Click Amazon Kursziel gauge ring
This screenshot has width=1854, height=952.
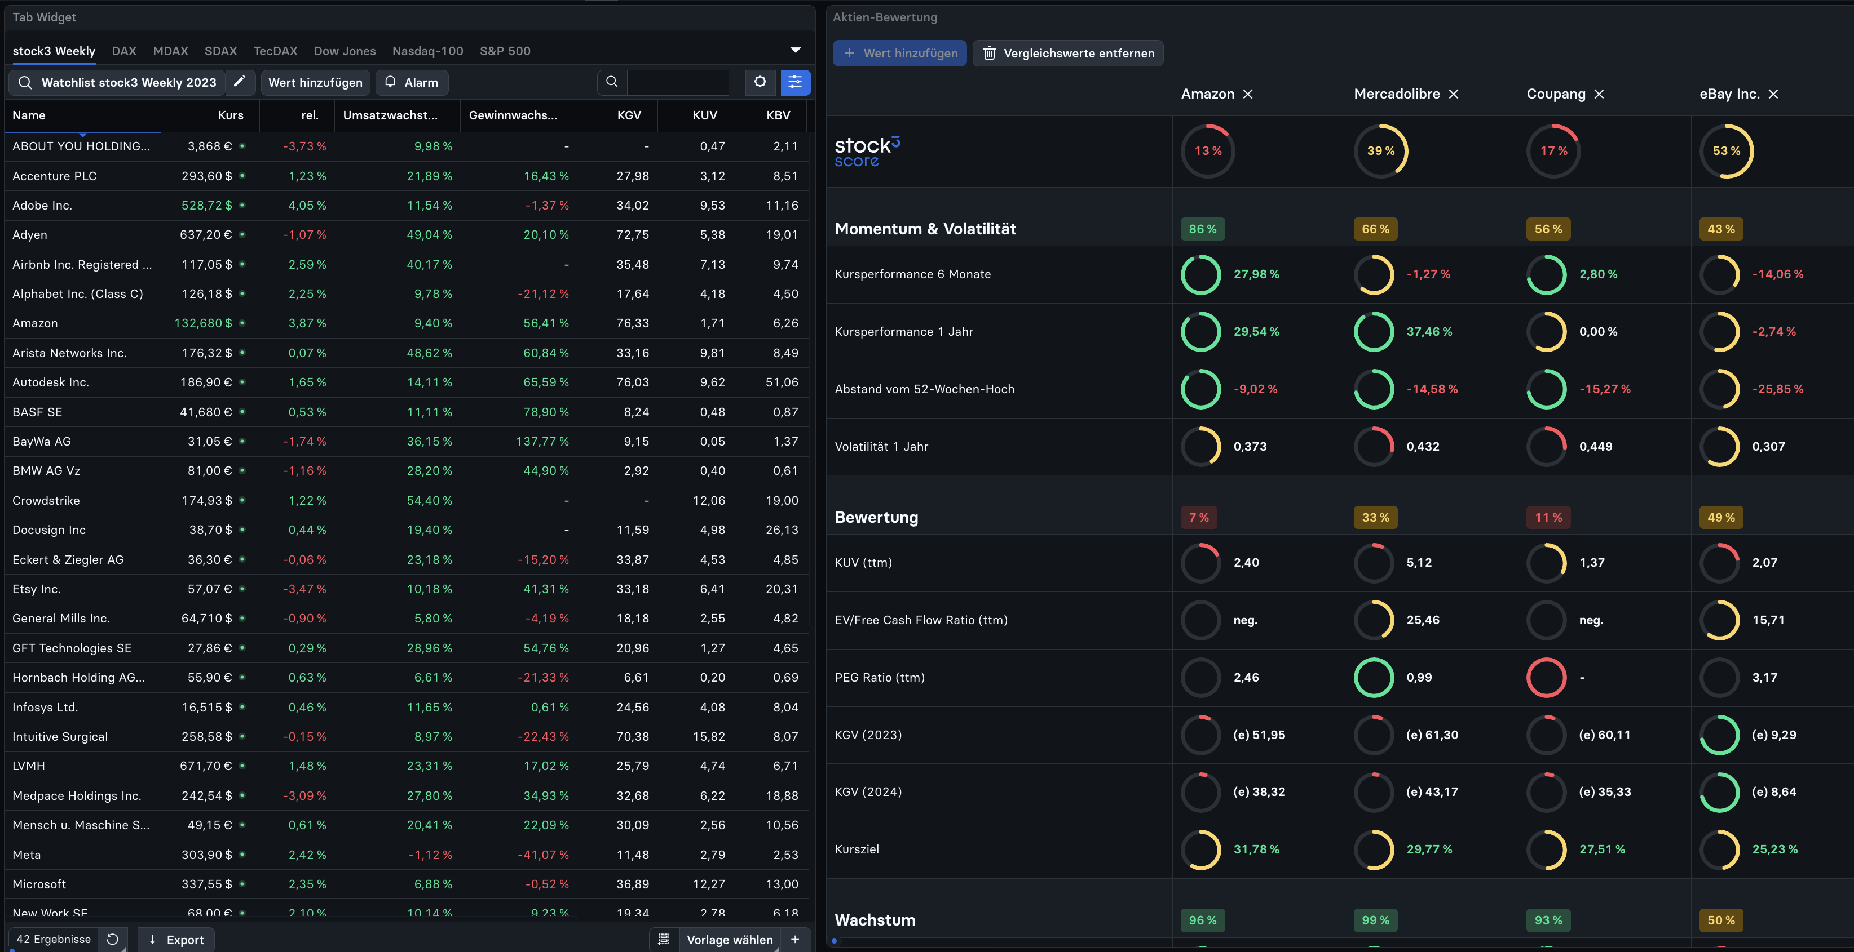point(1201,849)
